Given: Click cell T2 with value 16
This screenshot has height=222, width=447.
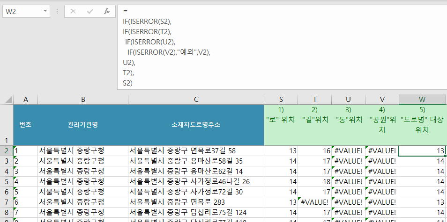Looking at the screenshot, I should [x=315, y=150].
